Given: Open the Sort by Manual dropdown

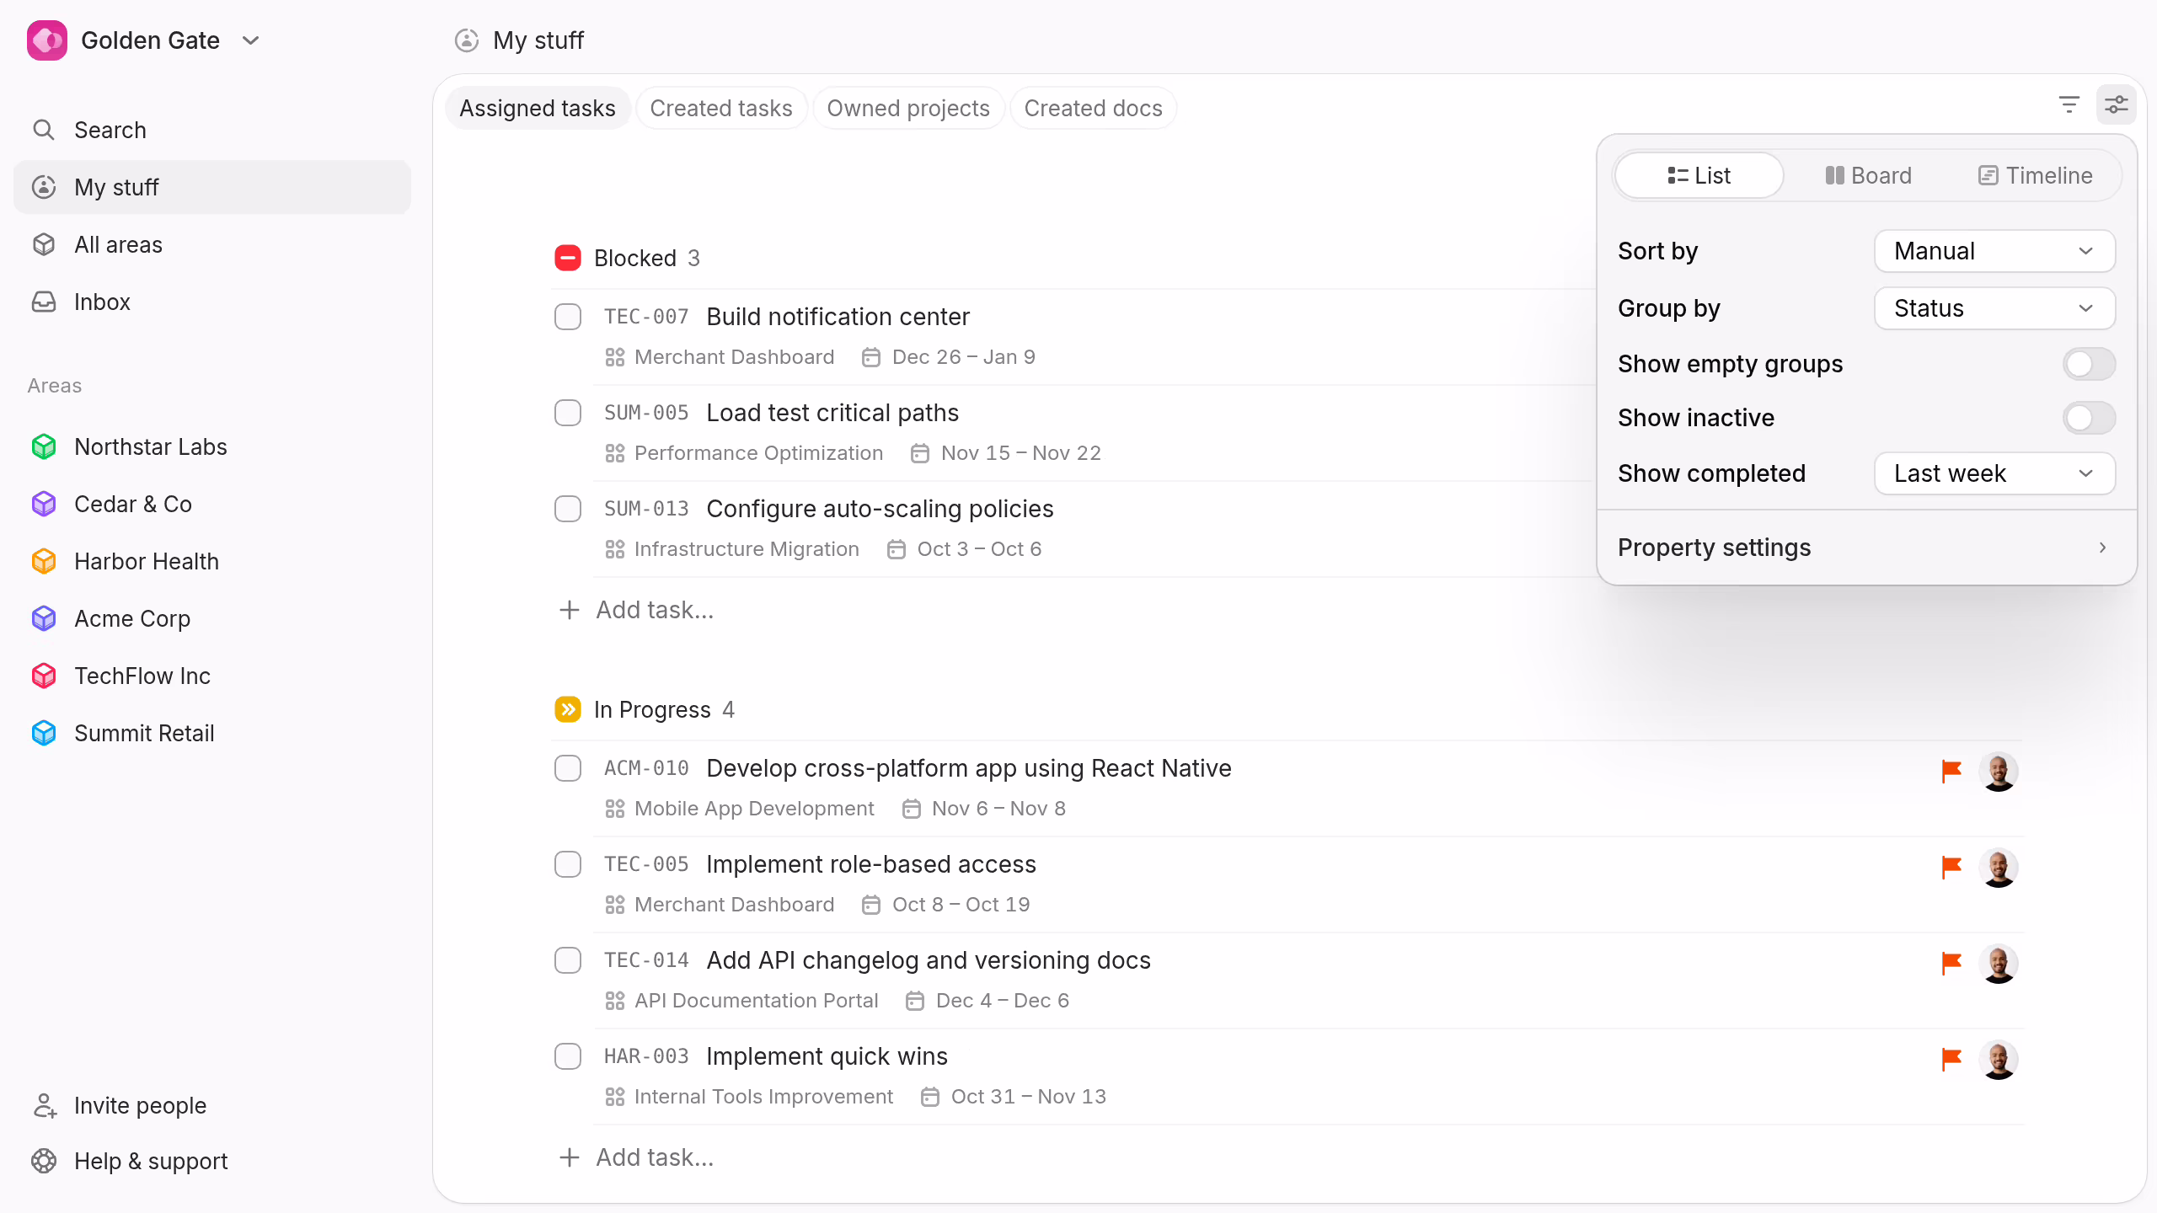Looking at the screenshot, I should [x=1994, y=251].
